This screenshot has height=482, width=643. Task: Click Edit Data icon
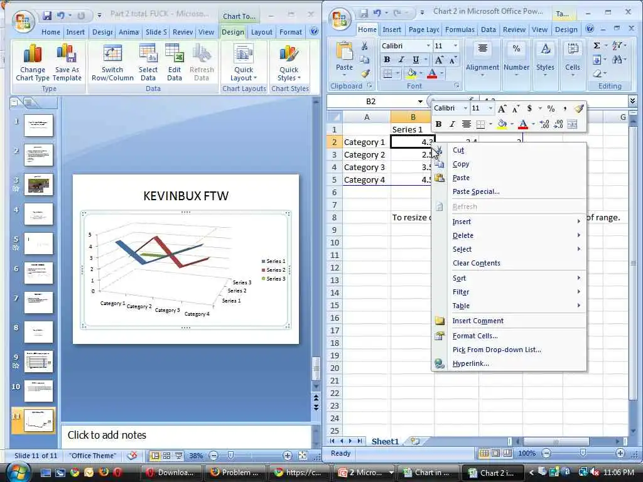pos(175,63)
